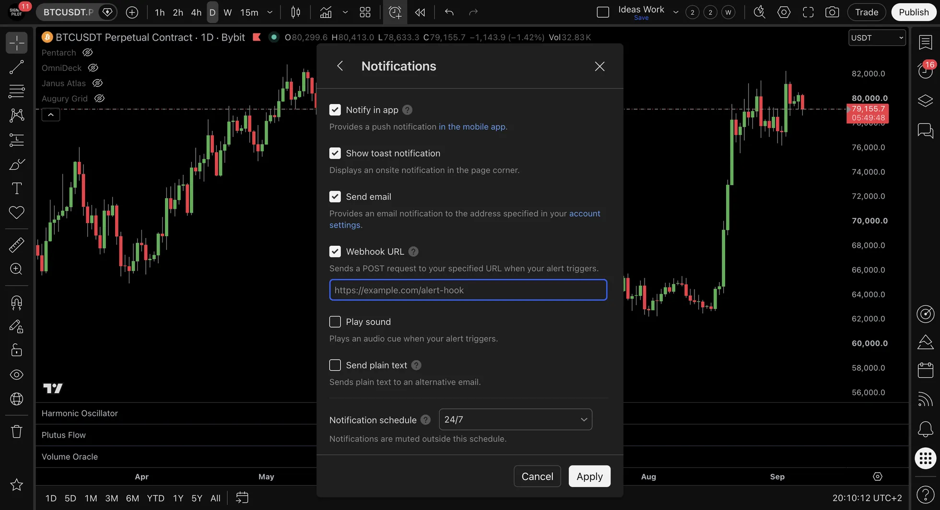Open the alerts bell in right sidebar
This screenshot has width=940, height=510.
[x=925, y=429]
